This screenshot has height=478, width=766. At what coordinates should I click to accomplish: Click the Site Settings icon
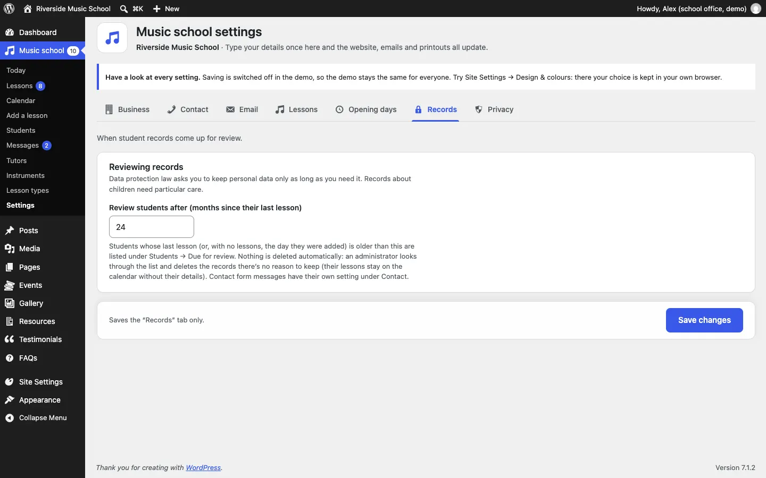pos(10,382)
